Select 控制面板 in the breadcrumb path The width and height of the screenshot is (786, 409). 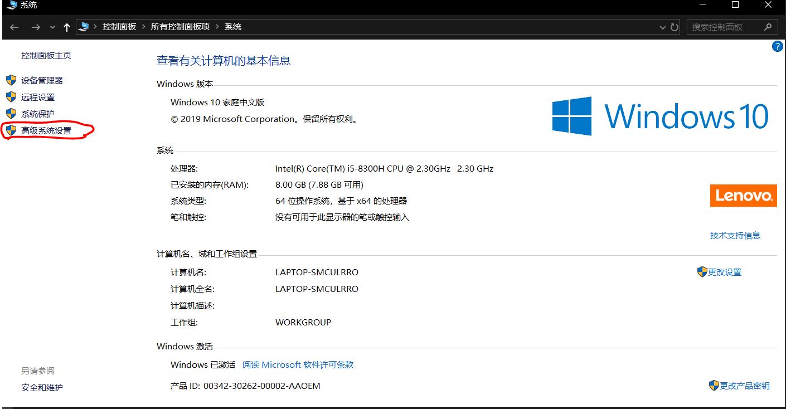119,27
